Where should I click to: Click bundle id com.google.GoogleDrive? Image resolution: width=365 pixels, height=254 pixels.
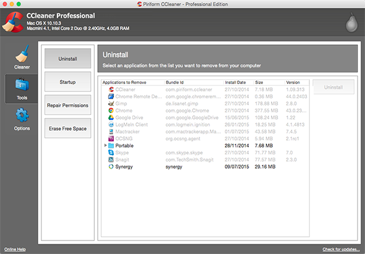click(x=192, y=117)
